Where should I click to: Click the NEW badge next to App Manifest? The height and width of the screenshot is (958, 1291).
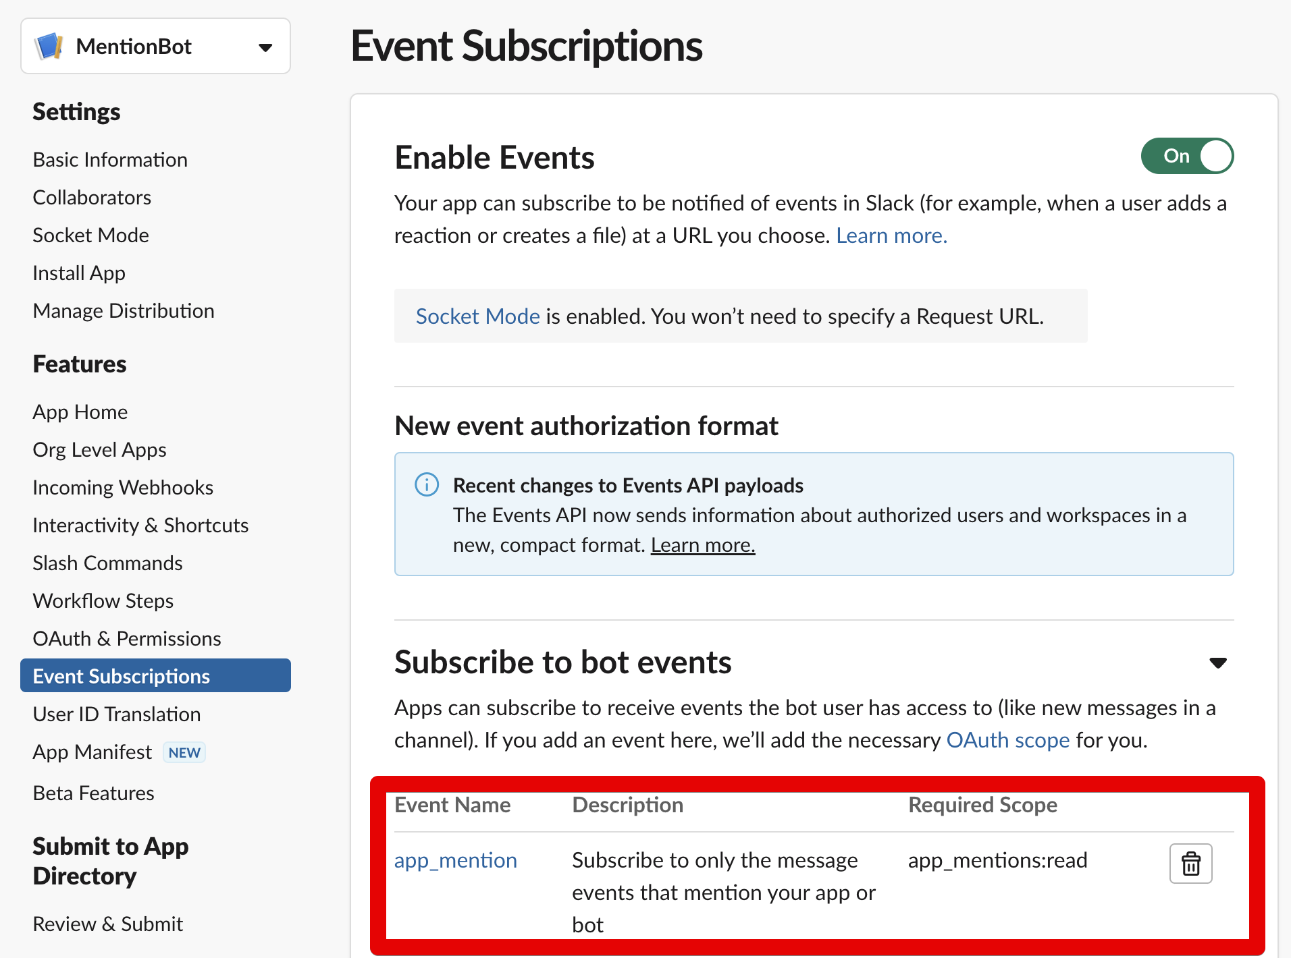tap(184, 752)
